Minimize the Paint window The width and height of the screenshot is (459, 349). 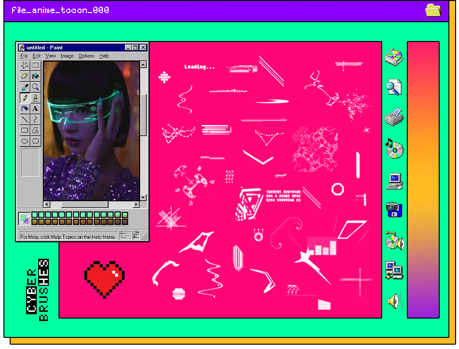pyautogui.click(x=128, y=47)
